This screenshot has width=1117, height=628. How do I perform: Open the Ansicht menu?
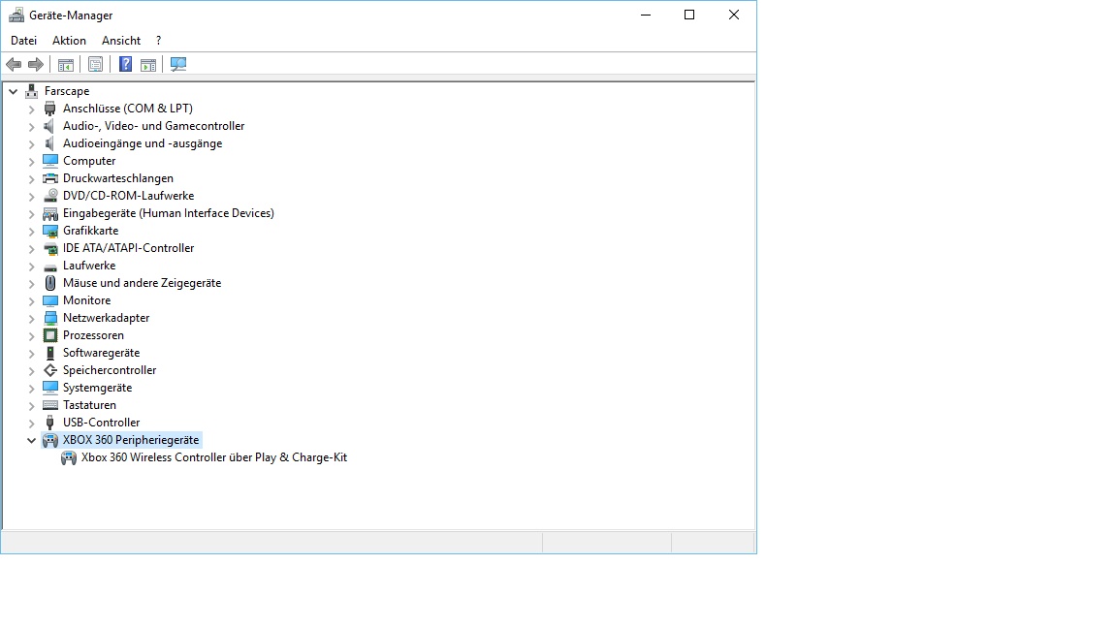[121, 41]
